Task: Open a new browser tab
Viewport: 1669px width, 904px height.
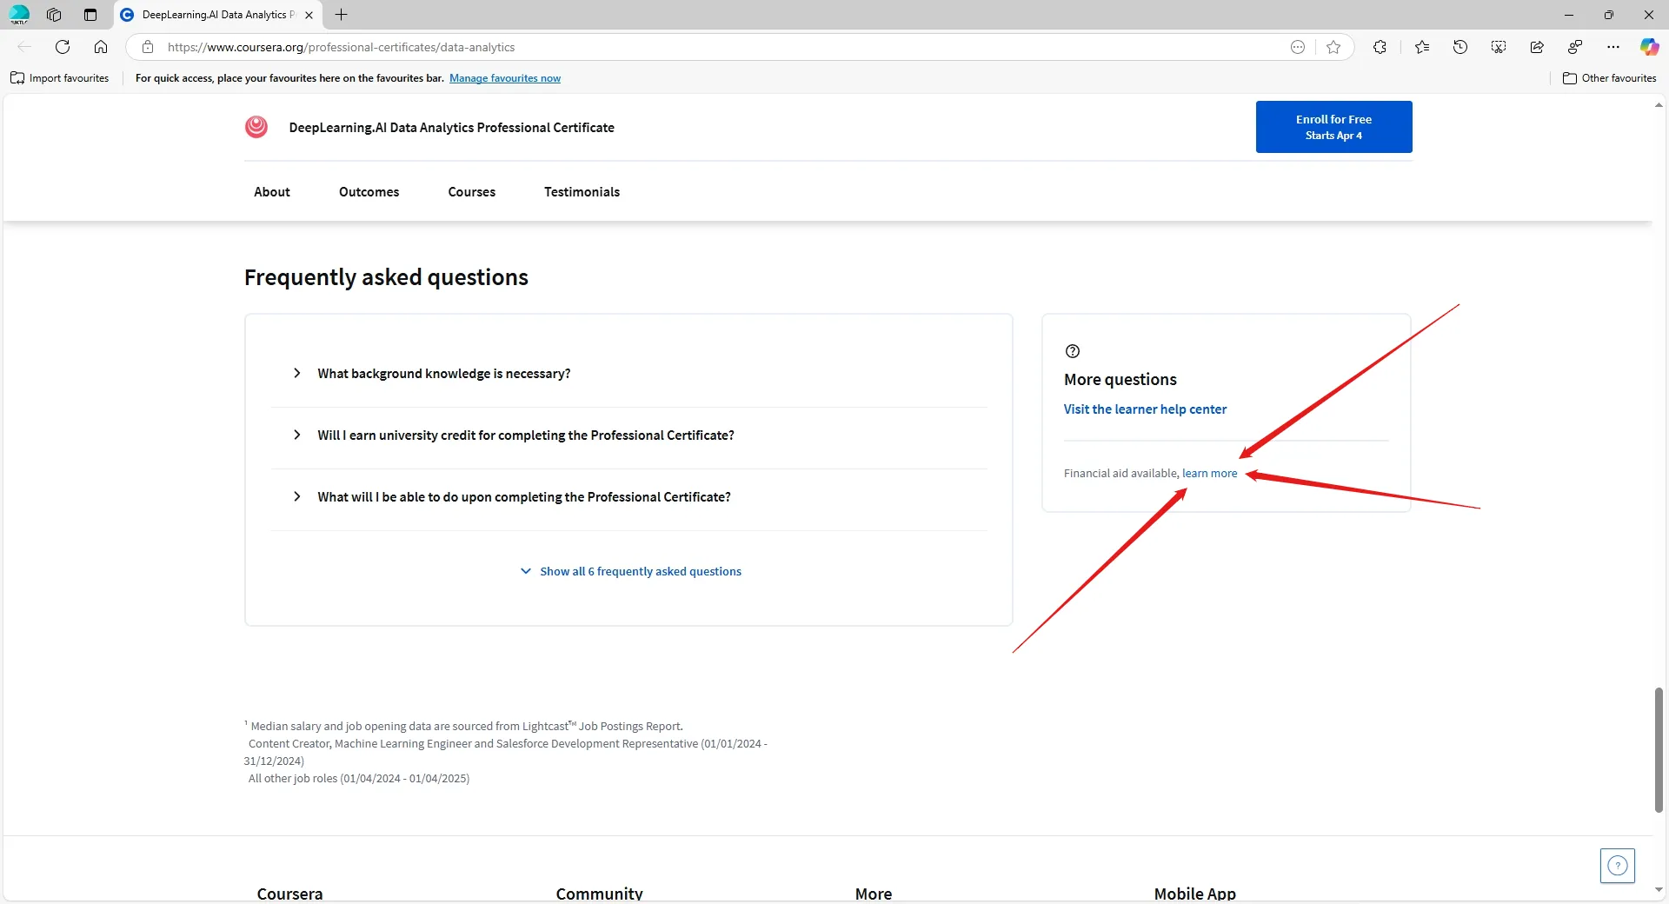Action: point(342,15)
